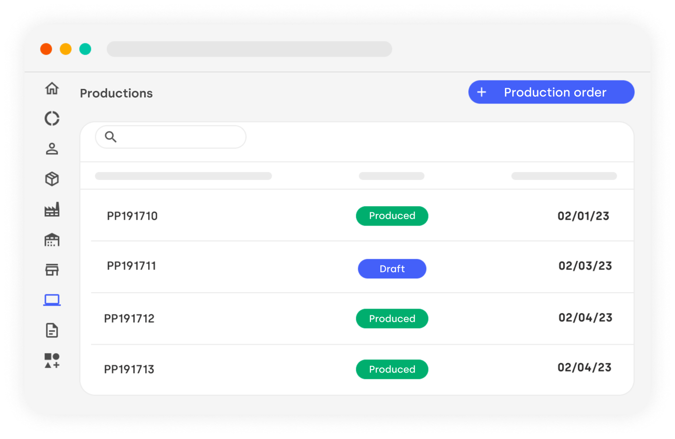Screen dimensions: 675x439
Task: Click the Produced badge on PP191710
Action: 392,216
